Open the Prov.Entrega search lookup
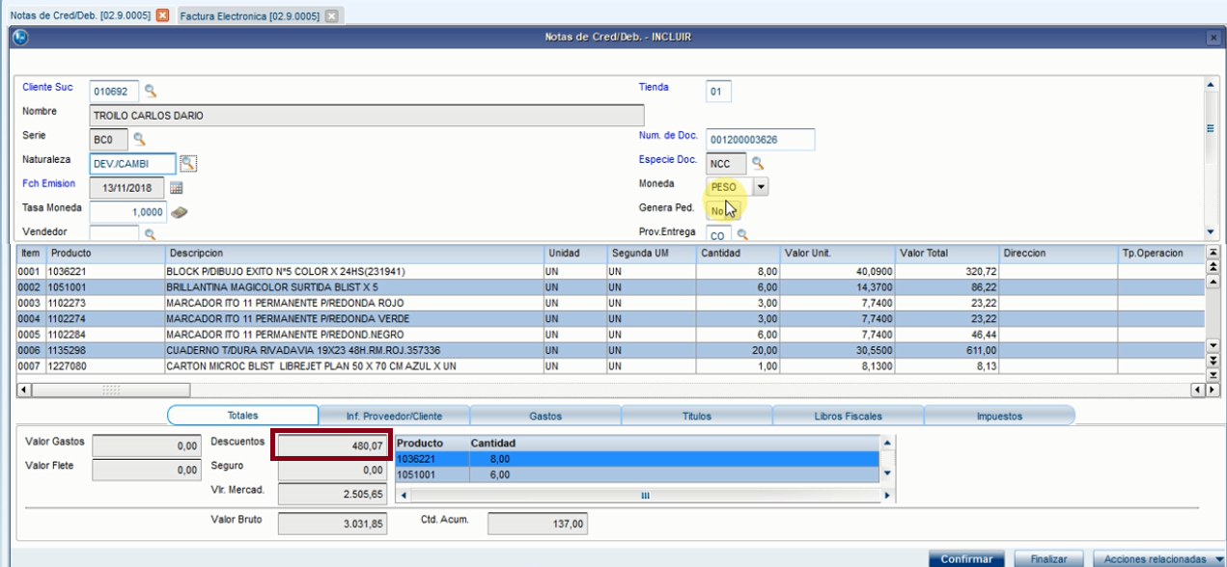1227x567 pixels. click(x=742, y=234)
